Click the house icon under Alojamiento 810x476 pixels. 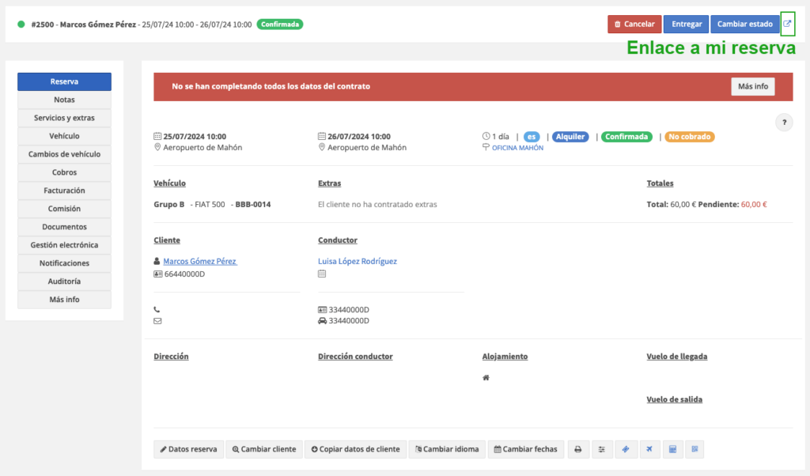486,378
